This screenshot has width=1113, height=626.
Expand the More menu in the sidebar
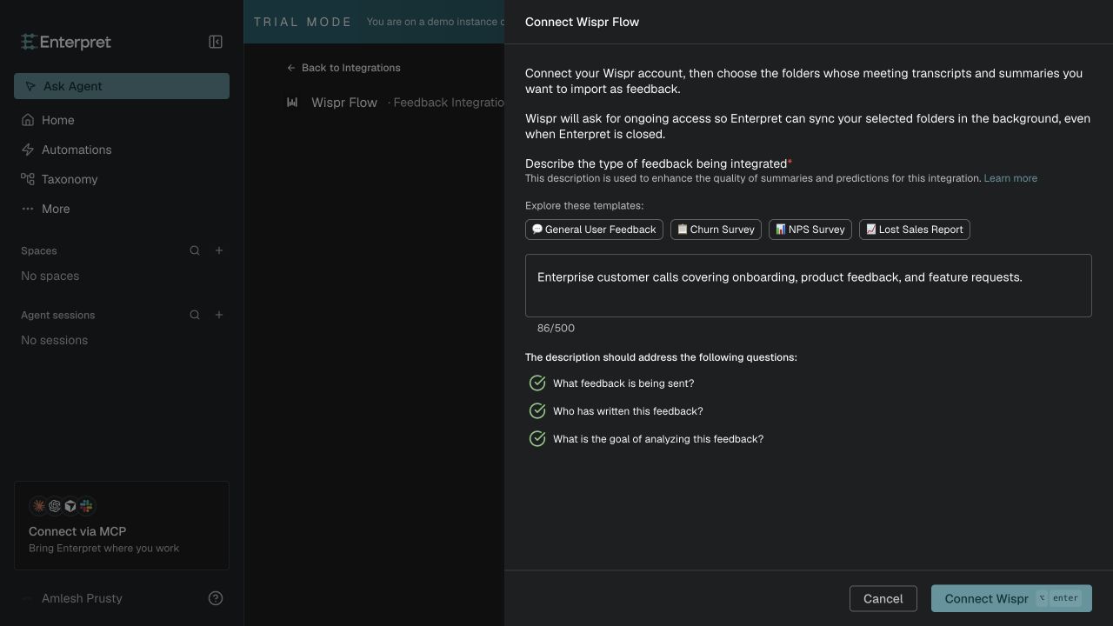pos(122,209)
